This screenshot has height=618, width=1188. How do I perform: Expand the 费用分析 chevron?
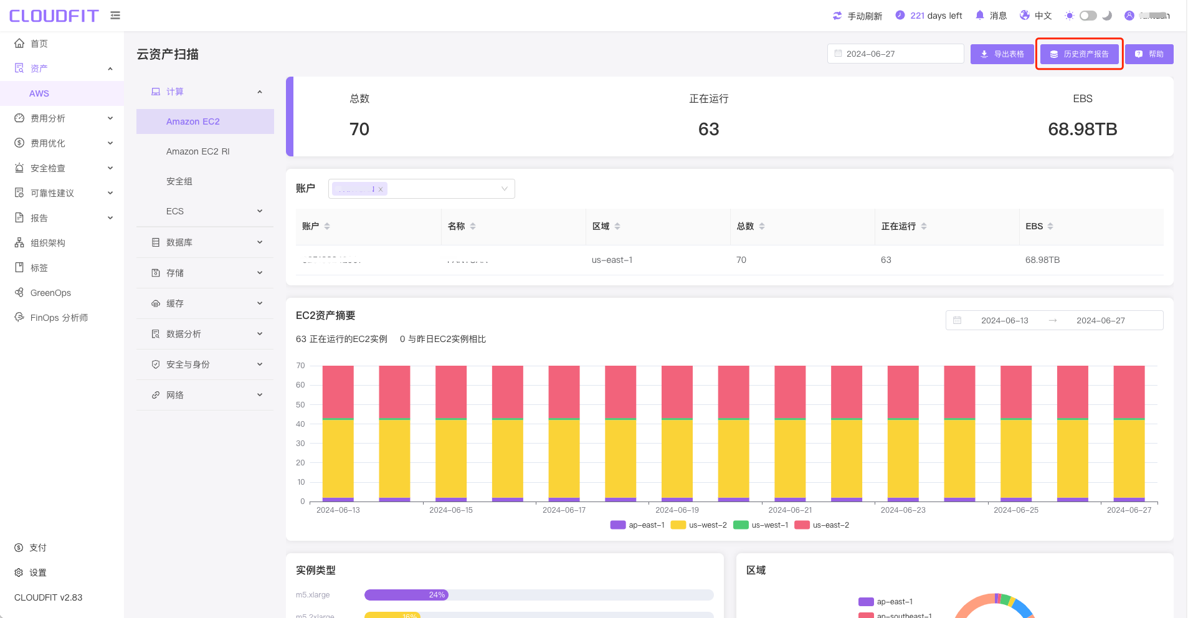(110, 118)
